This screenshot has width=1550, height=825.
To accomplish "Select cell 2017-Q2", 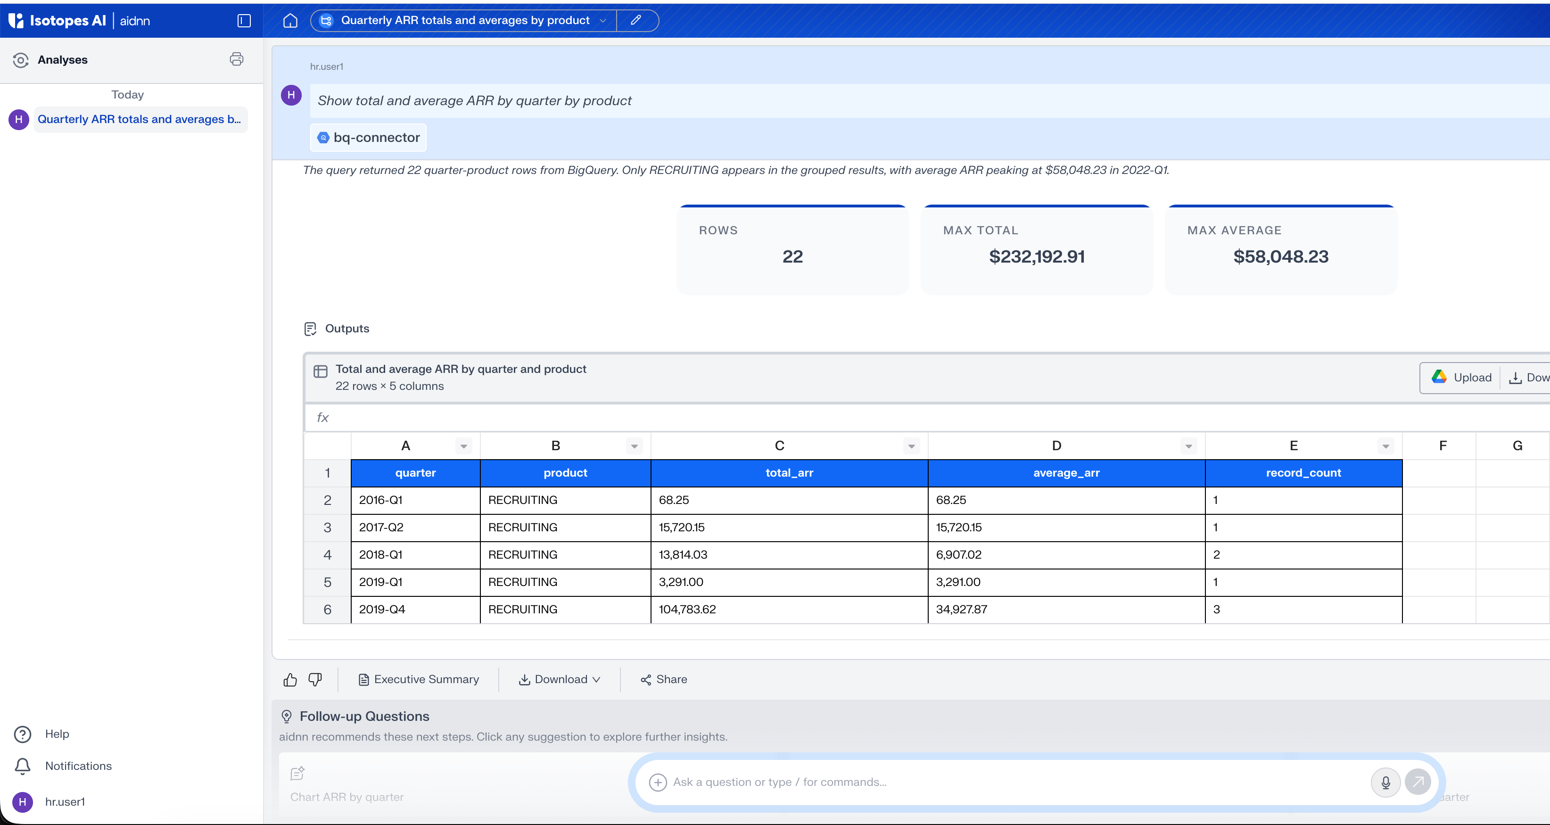I will coord(416,528).
